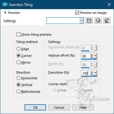The height and width of the screenshot is (114, 114).
Task: Select the Edge tiling method
Action: tap(18, 49)
